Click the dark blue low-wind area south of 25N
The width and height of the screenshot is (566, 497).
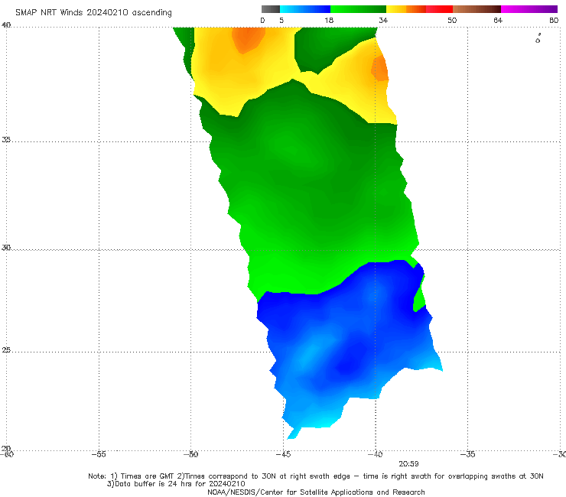pos(346,366)
